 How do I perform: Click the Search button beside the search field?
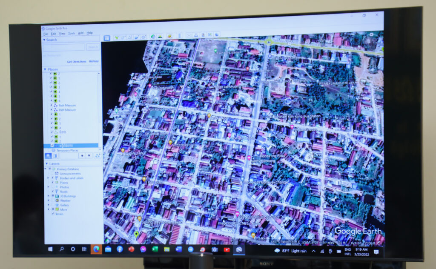tap(92, 47)
